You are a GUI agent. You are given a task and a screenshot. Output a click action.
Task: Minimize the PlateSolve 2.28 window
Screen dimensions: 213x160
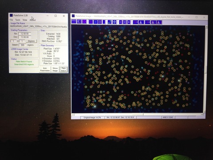47,16
